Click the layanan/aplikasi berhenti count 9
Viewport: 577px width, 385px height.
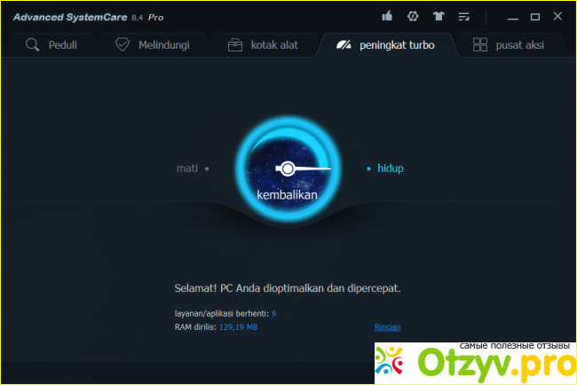click(273, 314)
